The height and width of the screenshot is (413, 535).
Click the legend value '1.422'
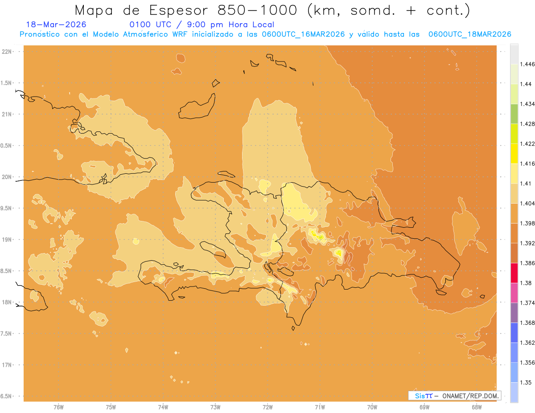click(x=528, y=143)
